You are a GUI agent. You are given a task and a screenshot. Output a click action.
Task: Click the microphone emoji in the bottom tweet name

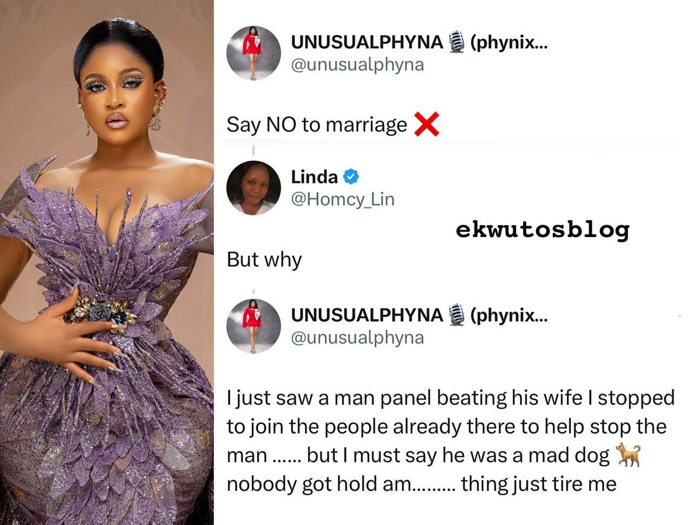[457, 314]
